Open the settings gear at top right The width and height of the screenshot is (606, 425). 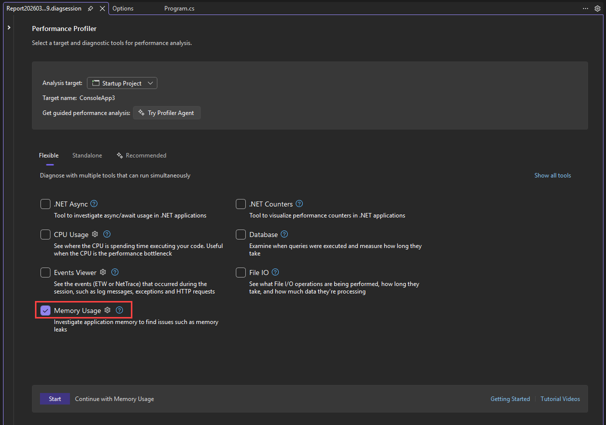[598, 8]
